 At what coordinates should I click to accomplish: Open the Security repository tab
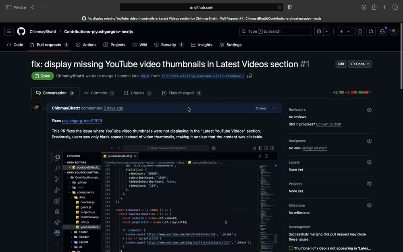(169, 45)
